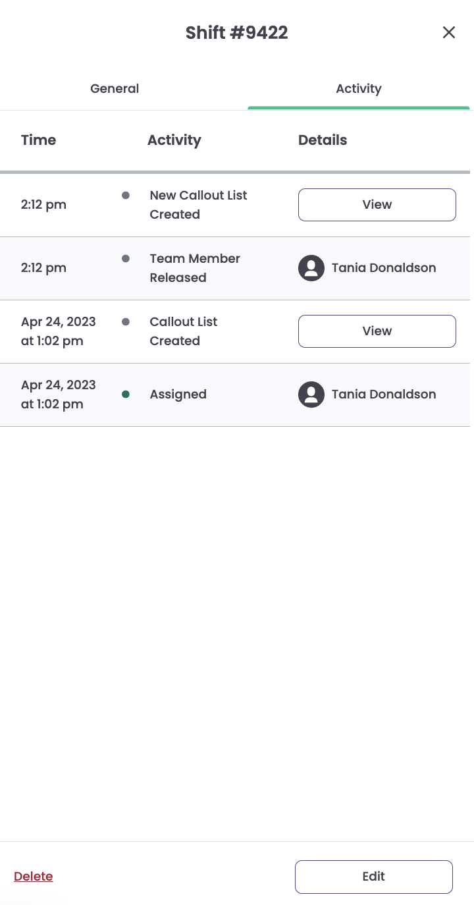Select the Team Member Released activity text
Screen dimensions: 474x905
(x=195, y=268)
